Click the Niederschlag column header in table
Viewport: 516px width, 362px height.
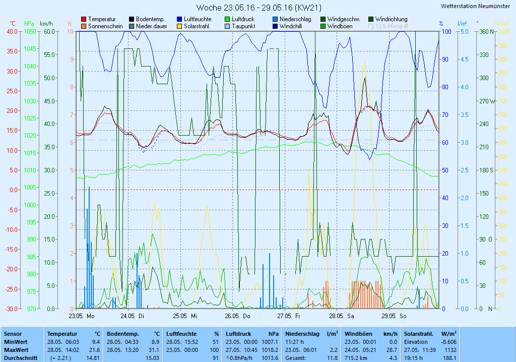click(302, 334)
